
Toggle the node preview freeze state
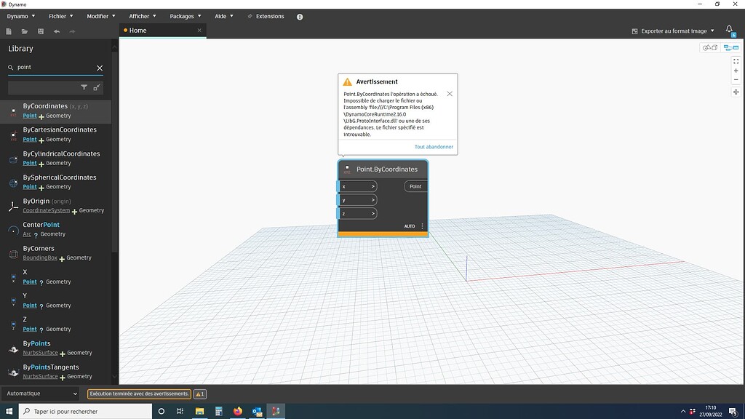coord(347,168)
